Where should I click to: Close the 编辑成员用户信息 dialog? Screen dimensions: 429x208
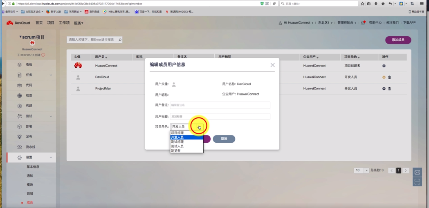click(x=272, y=65)
